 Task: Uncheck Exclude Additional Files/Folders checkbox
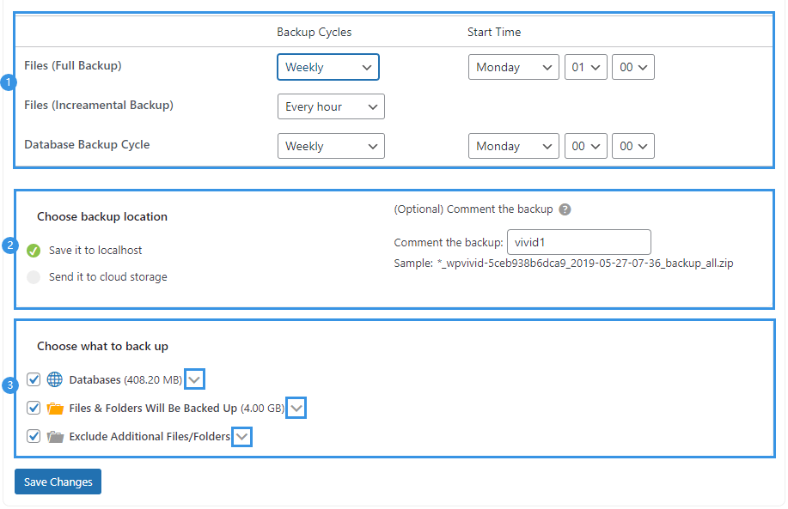tap(34, 436)
